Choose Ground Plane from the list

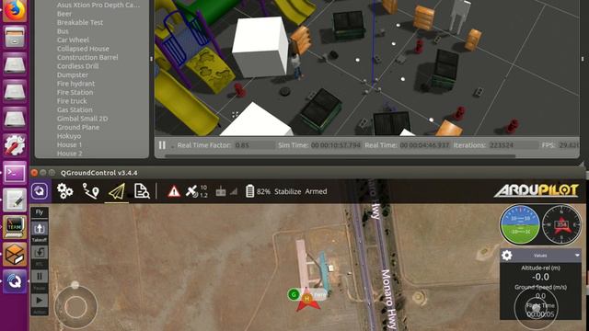(78, 127)
